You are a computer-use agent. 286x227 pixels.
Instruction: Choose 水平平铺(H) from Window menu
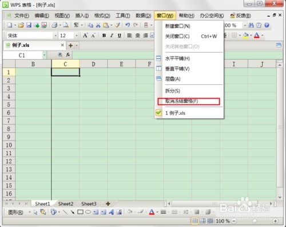tap(189, 58)
